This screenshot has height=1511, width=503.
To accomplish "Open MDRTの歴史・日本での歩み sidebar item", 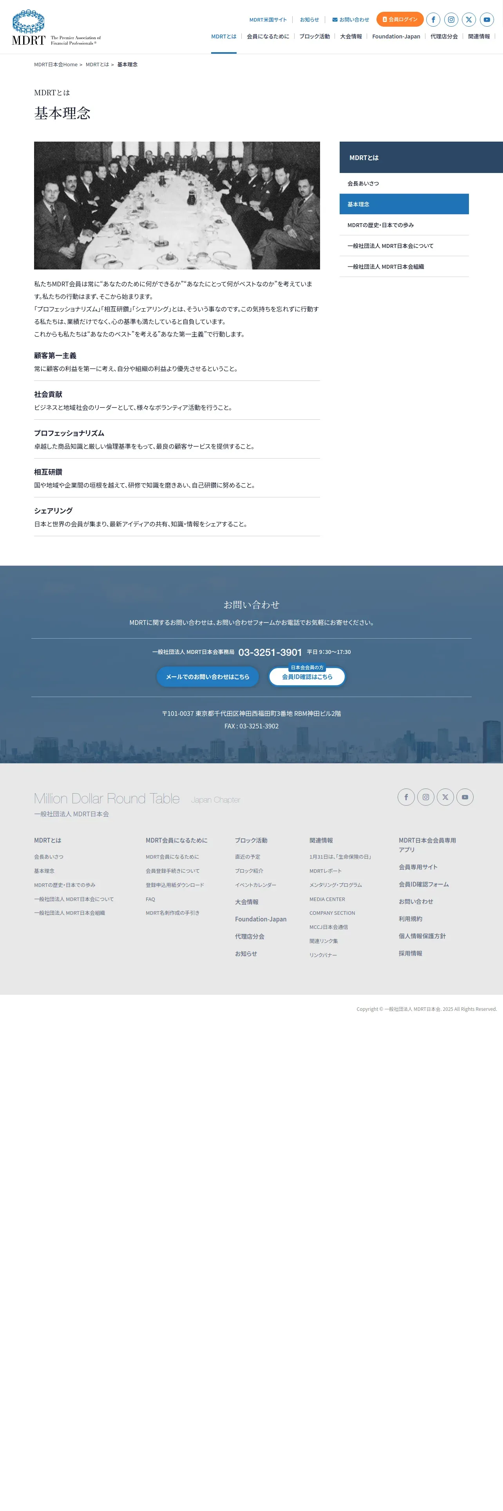I will coord(404,225).
